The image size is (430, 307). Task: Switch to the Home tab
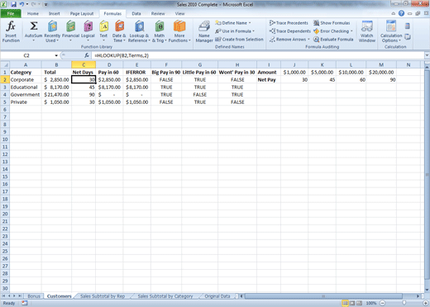tap(33, 13)
